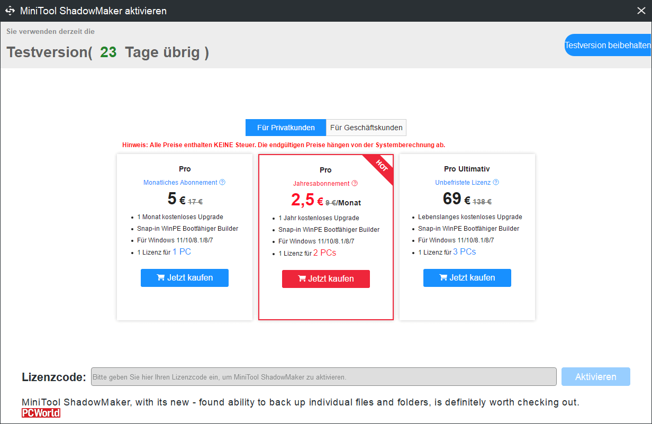Click the "1 Lizenz für 3 PCs" line
The image size is (652, 424).
coord(447,252)
